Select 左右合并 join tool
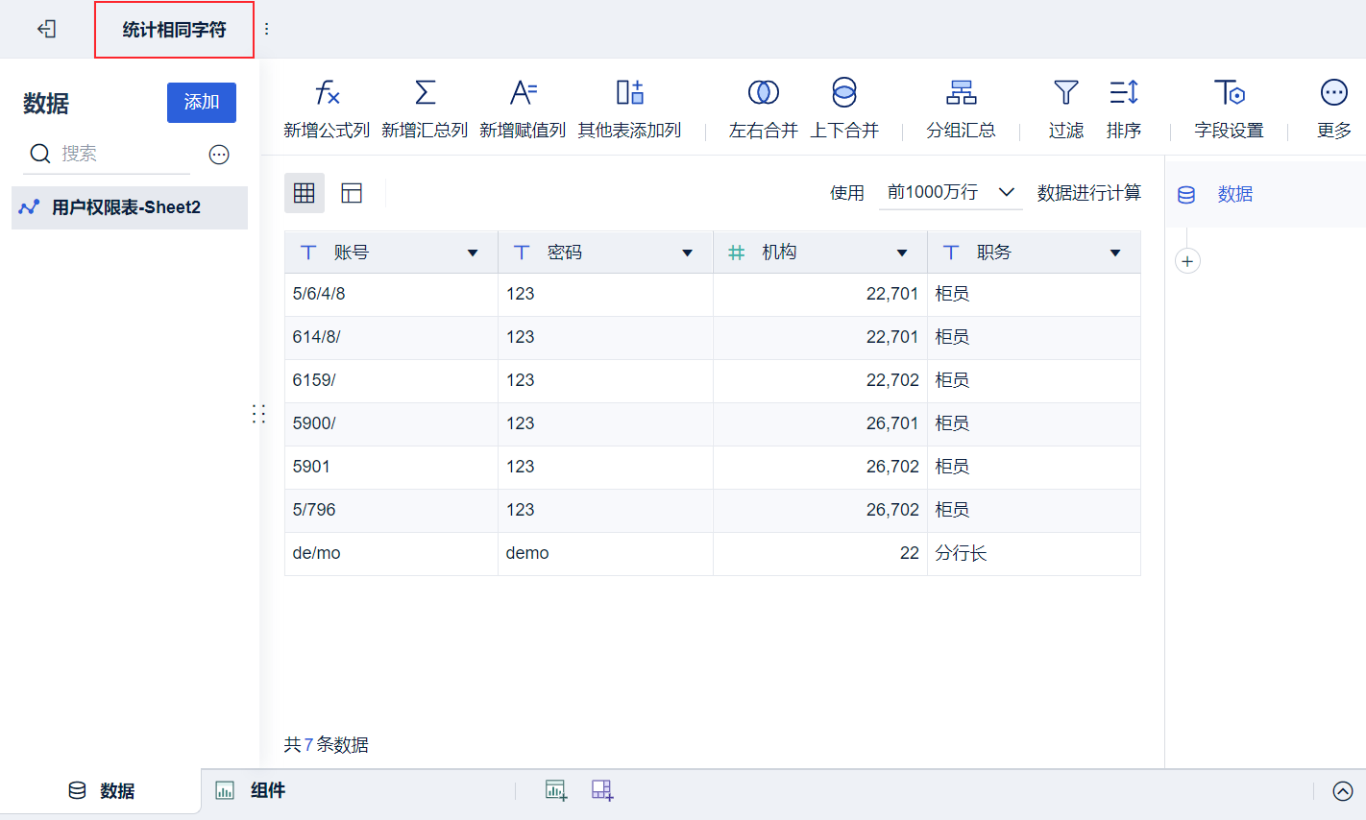The height and width of the screenshot is (820, 1366). (764, 109)
